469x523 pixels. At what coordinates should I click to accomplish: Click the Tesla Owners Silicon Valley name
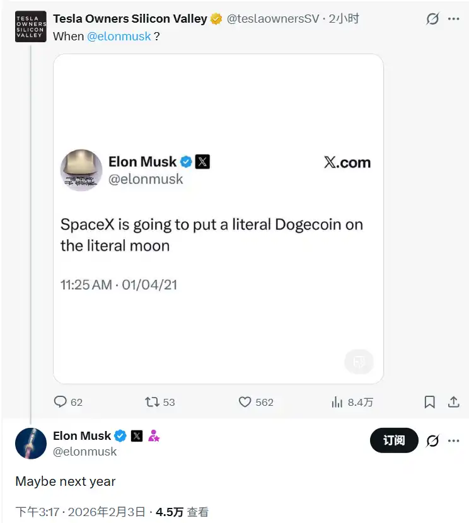(x=130, y=19)
